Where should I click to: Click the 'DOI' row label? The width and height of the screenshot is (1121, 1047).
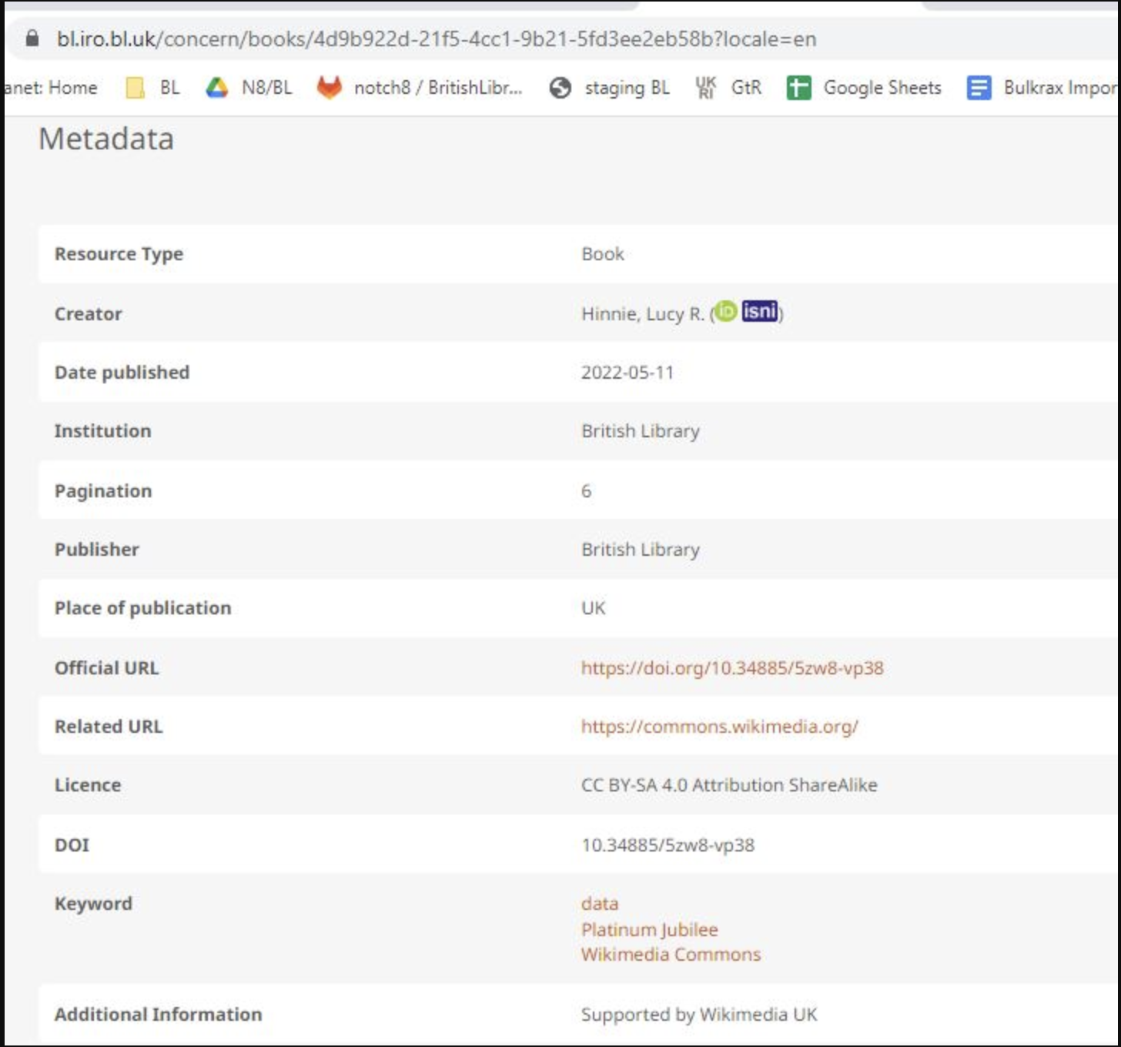(72, 845)
